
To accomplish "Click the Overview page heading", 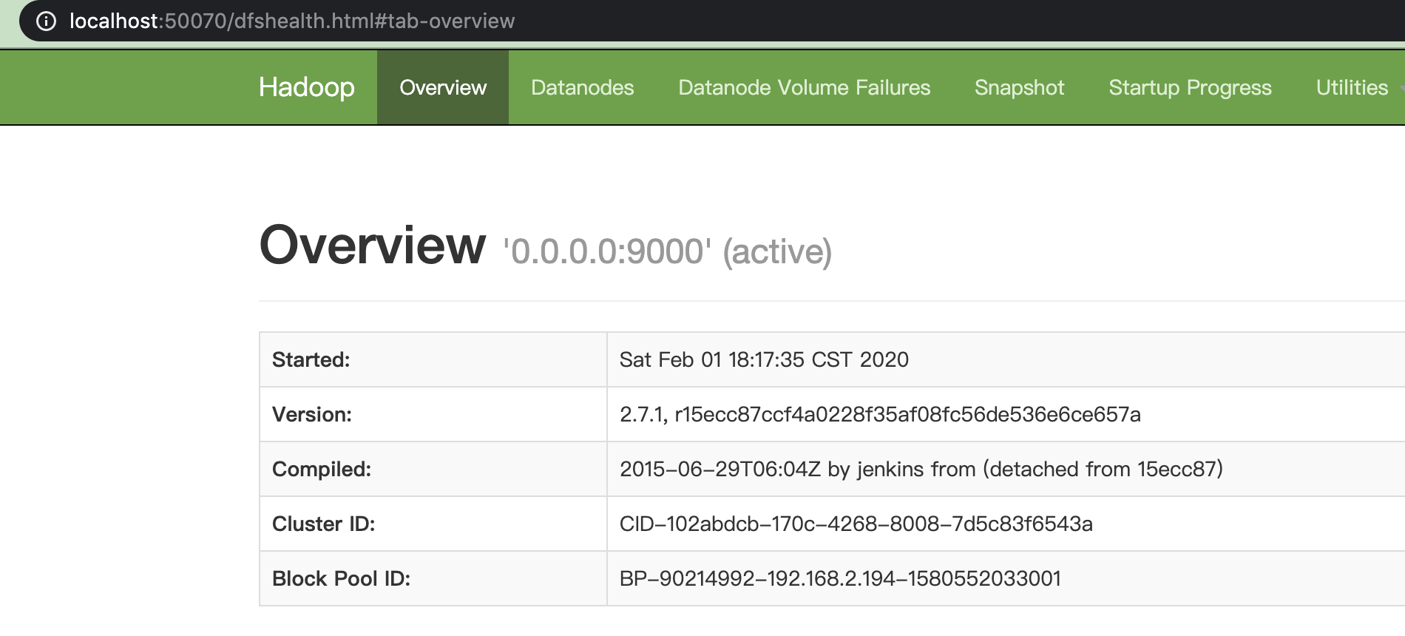I will click(x=373, y=246).
